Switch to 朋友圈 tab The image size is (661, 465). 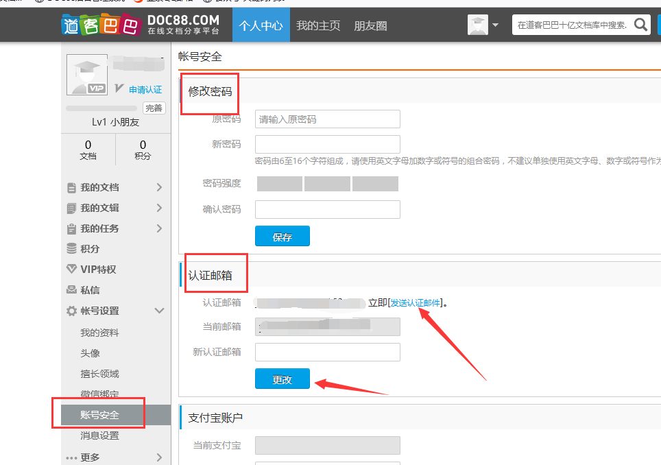tap(370, 26)
